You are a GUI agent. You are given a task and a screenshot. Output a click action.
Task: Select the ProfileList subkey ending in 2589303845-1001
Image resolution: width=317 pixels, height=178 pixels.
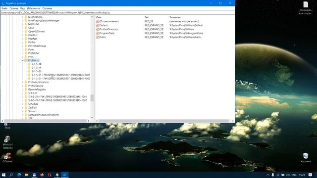pos(60,75)
